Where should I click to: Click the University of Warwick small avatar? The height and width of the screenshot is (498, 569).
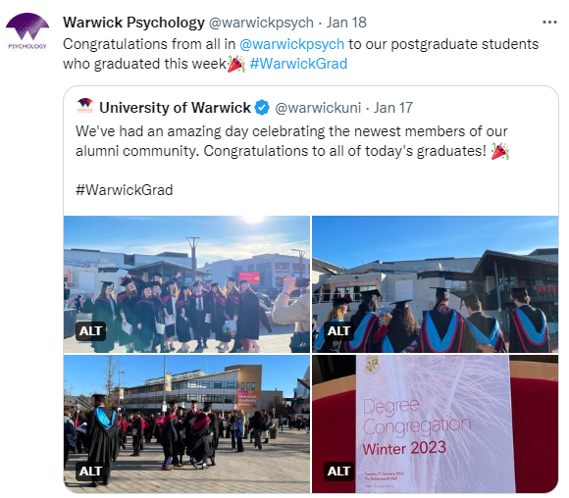pyautogui.click(x=85, y=107)
